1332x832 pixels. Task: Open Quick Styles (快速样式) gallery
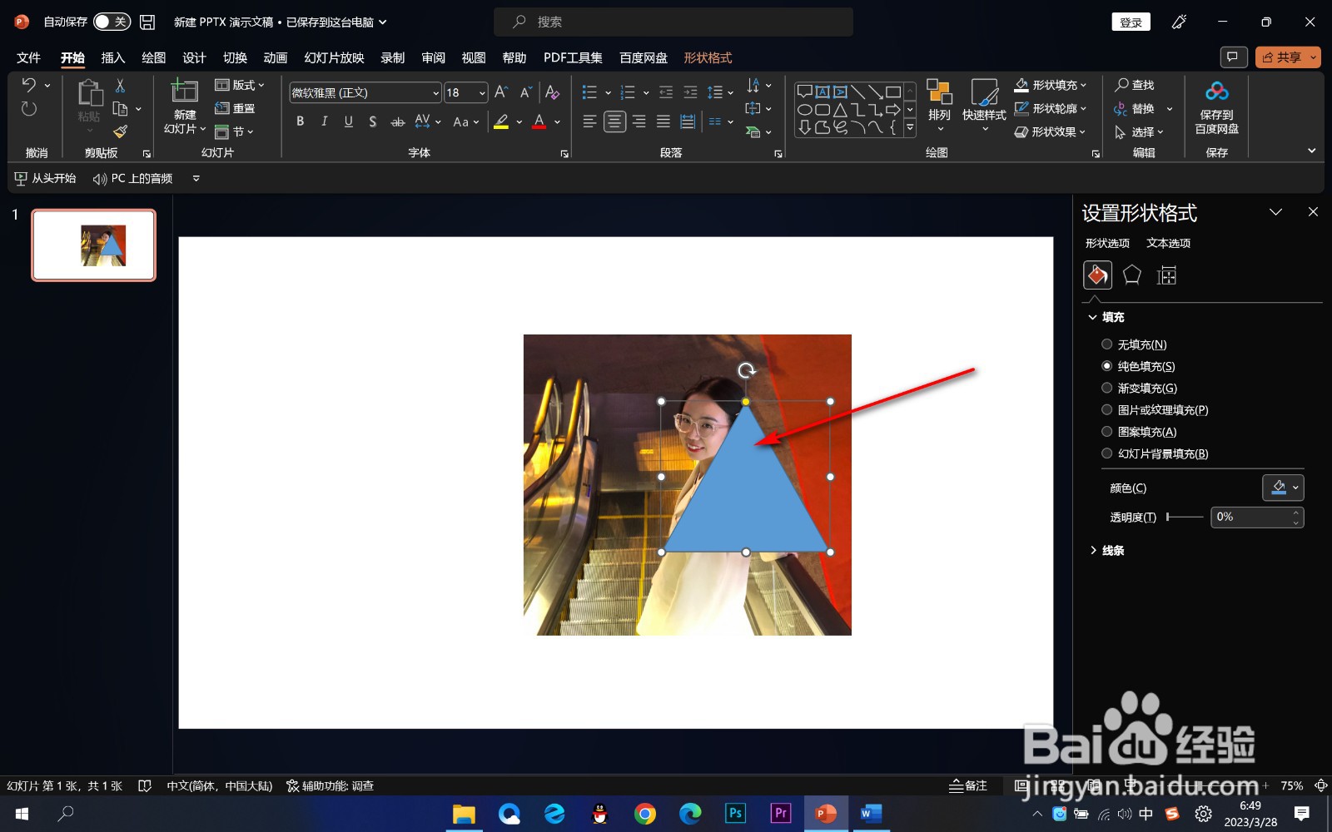pos(984,105)
